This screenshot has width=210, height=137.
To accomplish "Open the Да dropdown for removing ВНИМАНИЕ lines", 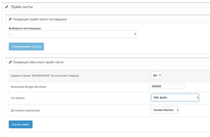I will pyautogui.click(x=157, y=75).
